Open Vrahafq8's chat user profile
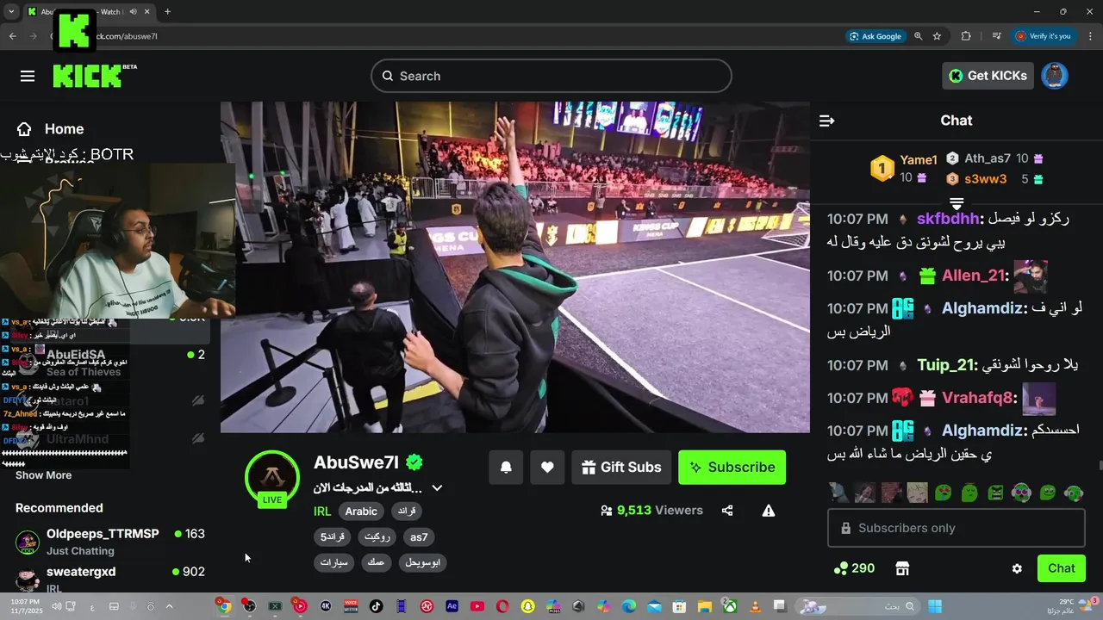 pyautogui.click(x=979, y=398)
